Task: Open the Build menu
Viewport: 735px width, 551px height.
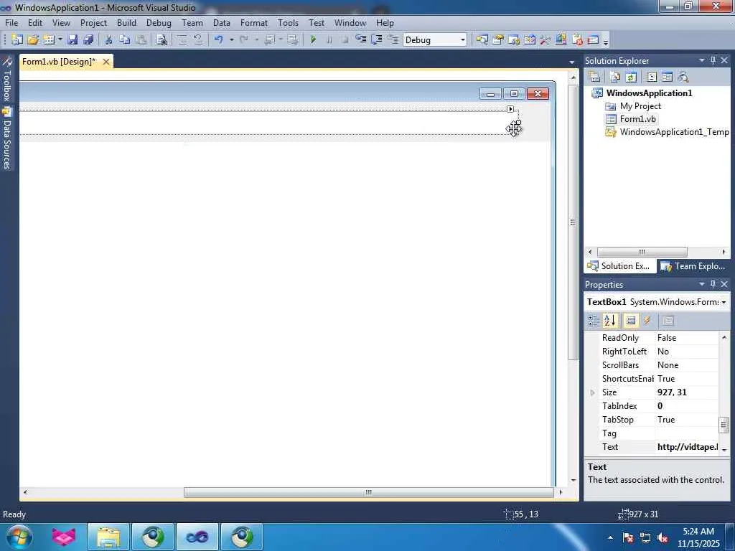Action: click(126, 22)
